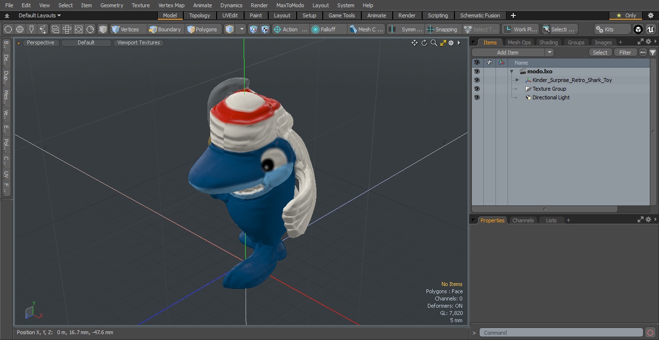Open the Perspective view type dropdown
The width and height of the screenshot is (659, 340).
[x=41, y=42]
